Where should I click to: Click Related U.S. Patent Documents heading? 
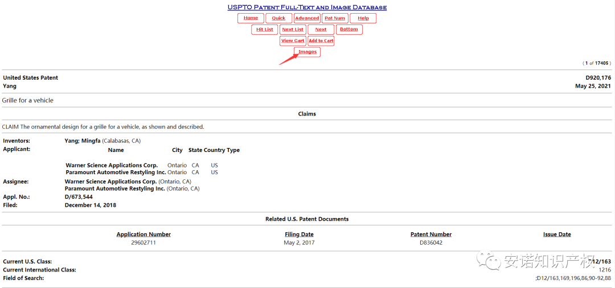click(x=307, y=219)
